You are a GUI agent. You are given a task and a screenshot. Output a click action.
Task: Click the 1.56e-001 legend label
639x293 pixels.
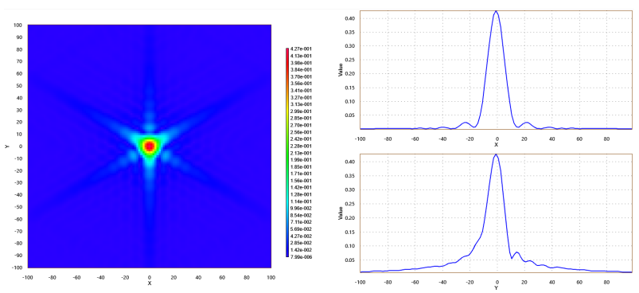[301, 181]
